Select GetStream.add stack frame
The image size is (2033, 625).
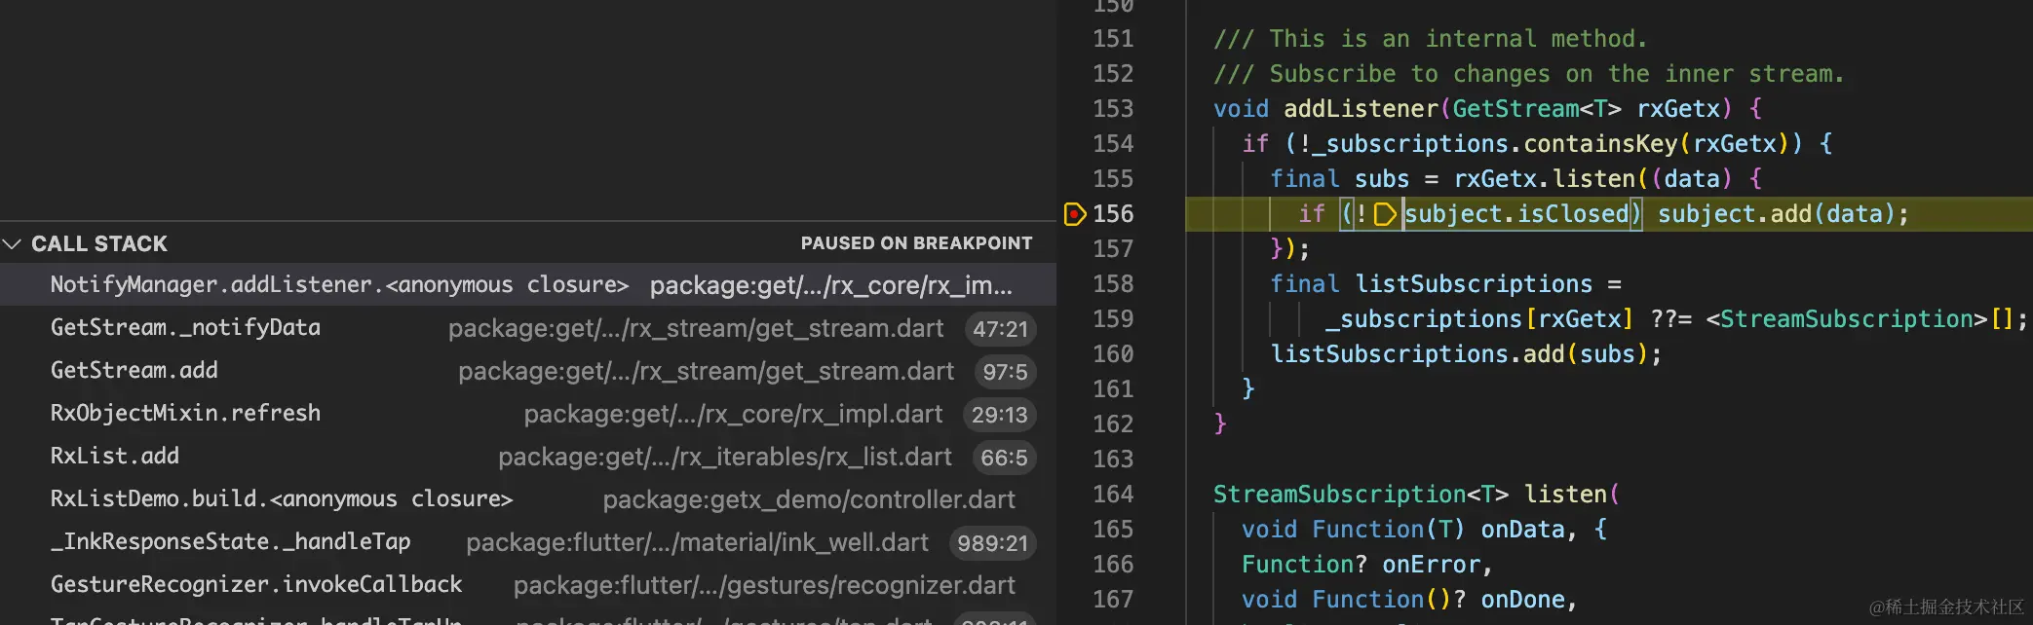pos(528,371)
